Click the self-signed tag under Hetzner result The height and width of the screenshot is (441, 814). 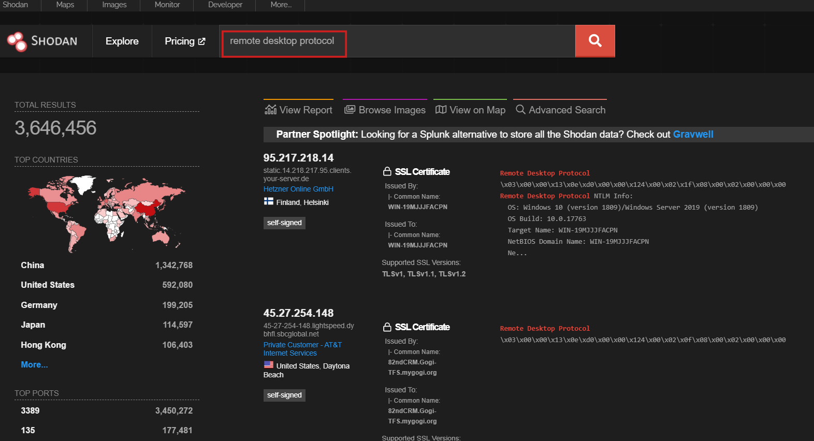pyautogui.click(x=284, y=223)
